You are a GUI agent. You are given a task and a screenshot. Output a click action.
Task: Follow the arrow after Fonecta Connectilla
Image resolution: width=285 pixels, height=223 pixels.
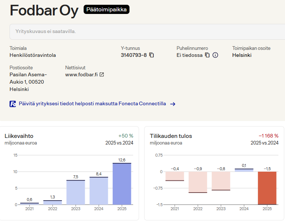coord(173,104)
